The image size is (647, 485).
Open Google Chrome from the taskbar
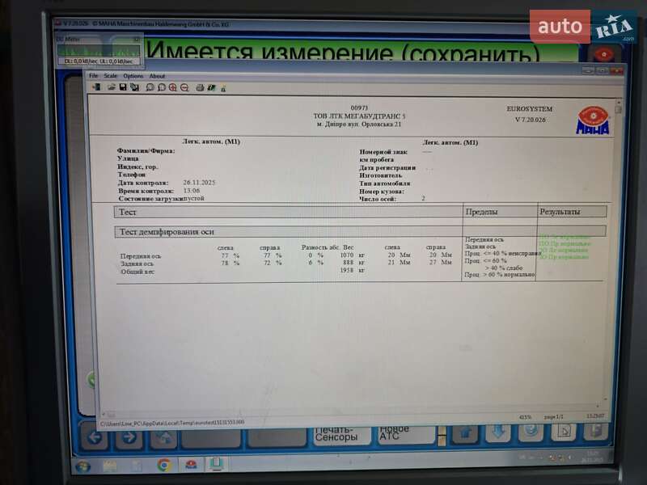point(163,465)
